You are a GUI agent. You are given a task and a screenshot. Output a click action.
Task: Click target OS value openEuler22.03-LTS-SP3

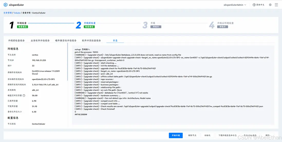(x=43, y=79)
